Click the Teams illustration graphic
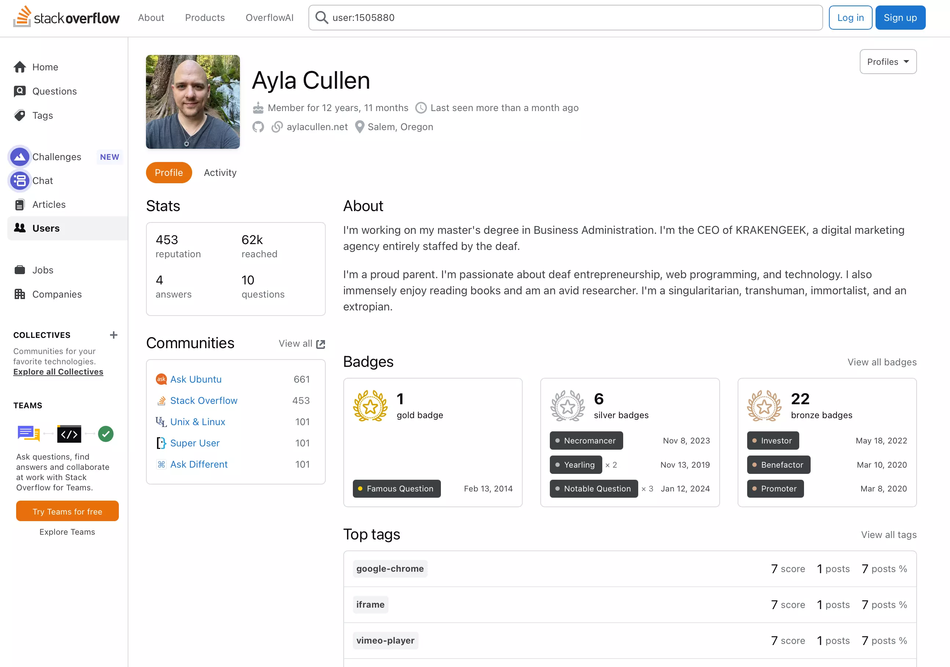The width and height of the screenshot is (950, 667). 66,434
